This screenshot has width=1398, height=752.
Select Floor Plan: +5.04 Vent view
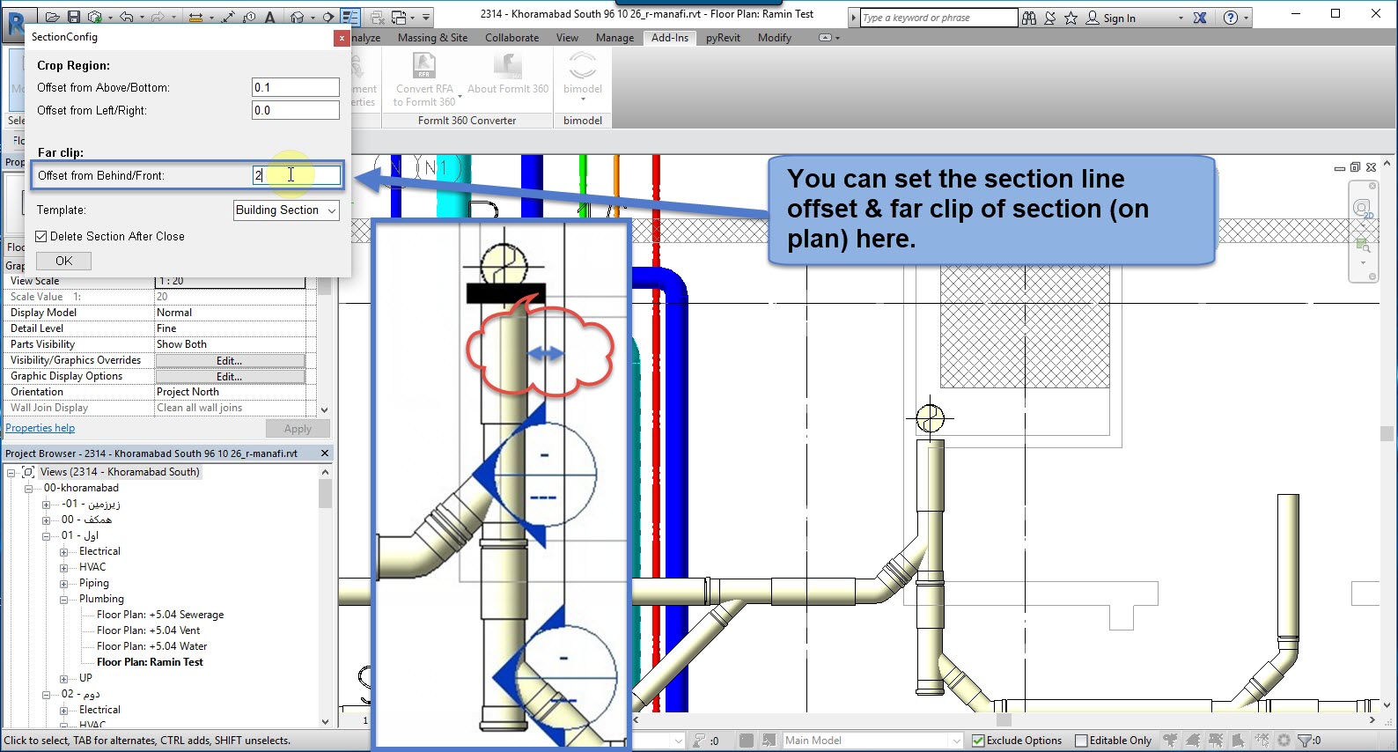tap(149, 630)
